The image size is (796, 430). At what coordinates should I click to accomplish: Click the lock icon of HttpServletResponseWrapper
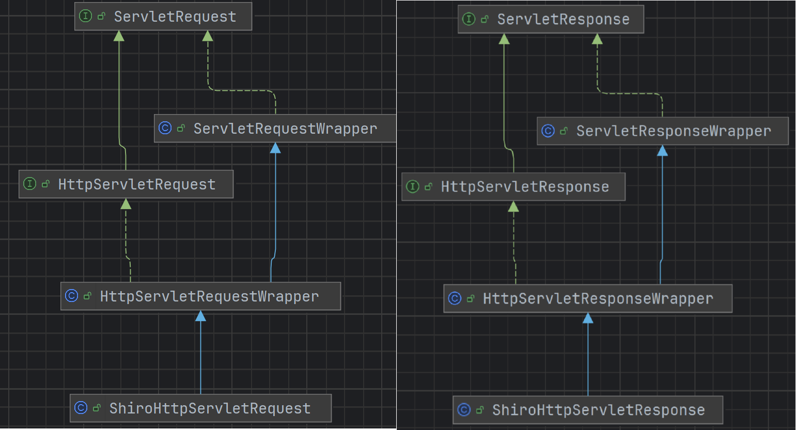pos(471,298)
